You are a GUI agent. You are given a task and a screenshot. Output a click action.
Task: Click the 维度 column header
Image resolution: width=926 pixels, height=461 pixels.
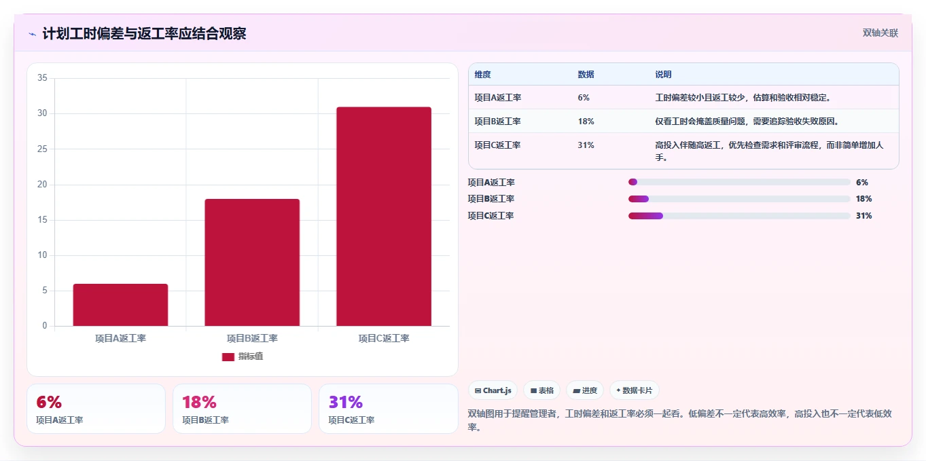[x=482, y=75]
